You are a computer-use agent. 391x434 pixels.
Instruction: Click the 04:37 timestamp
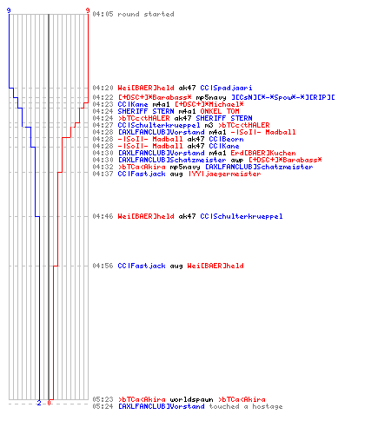coord(103,174)
